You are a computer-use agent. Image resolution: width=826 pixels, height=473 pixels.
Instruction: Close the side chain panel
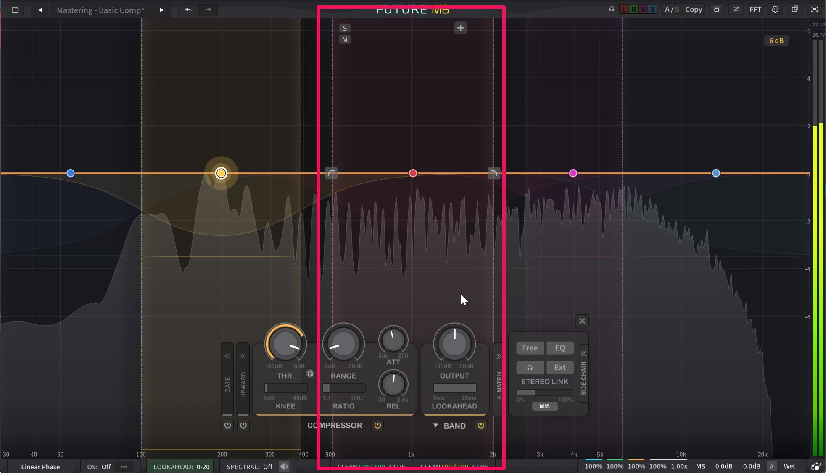[582, 321]
